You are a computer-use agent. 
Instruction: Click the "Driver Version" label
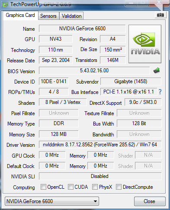pos(21,145)
